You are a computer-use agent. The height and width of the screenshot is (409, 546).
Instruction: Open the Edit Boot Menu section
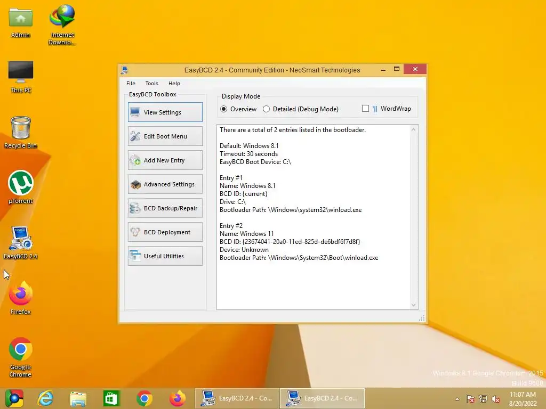coord(165,136)
